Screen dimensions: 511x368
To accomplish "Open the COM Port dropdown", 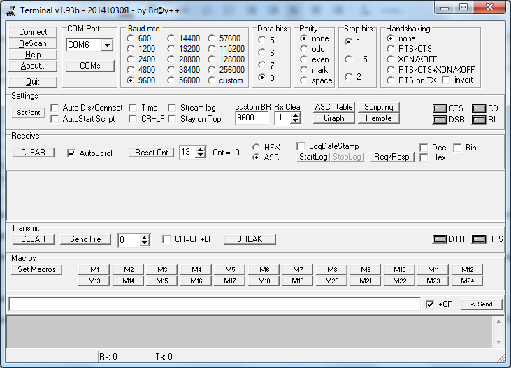I will pyautogui.click(x=107, y=45).
